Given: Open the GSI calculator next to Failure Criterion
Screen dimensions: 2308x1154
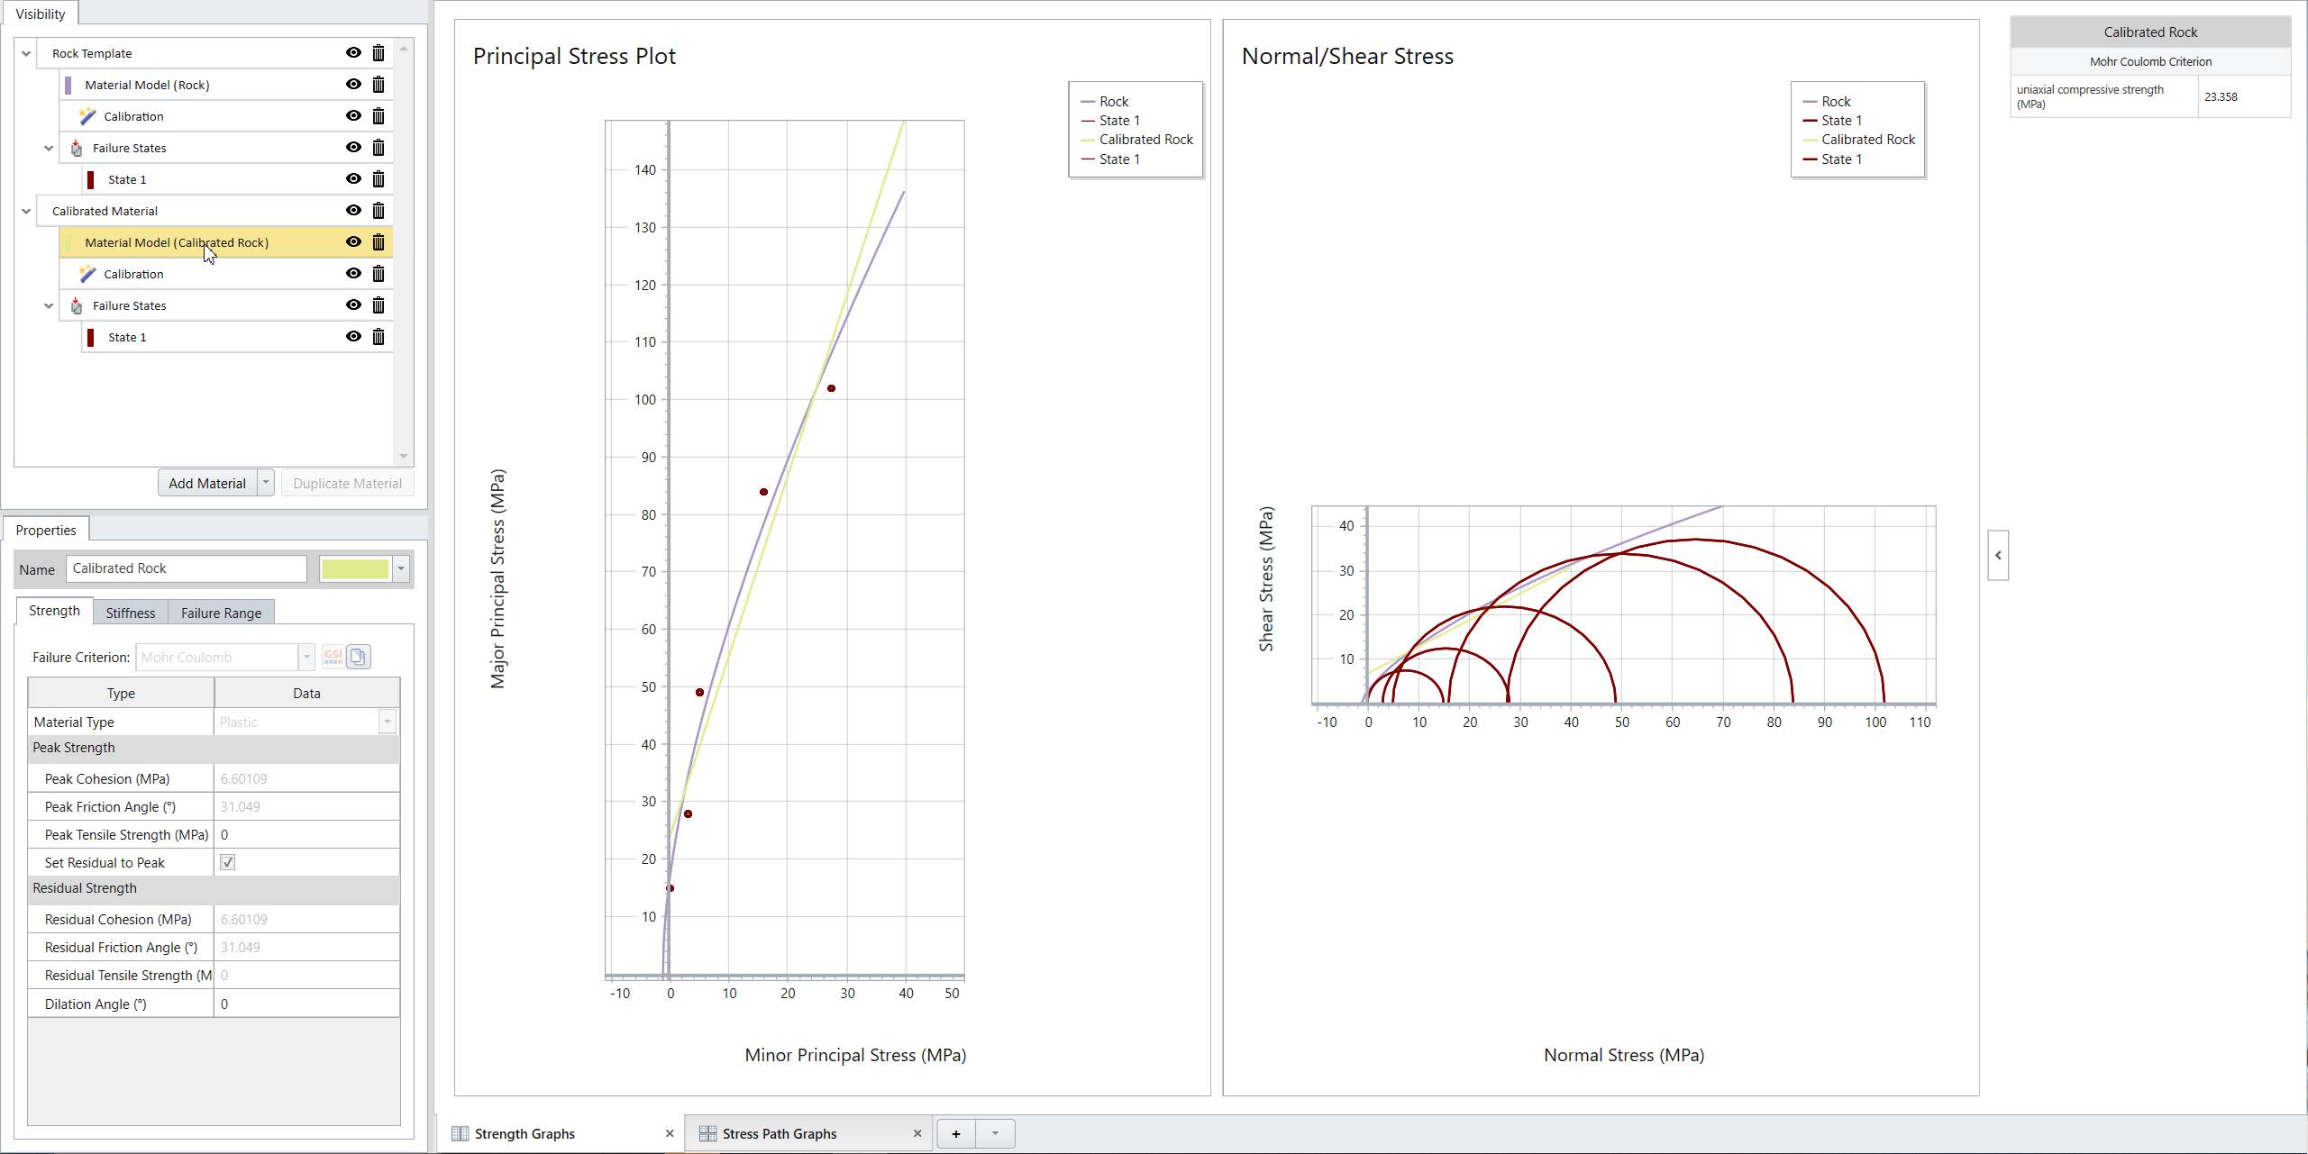Looking at the screenshot, I should tap(332, 657).
